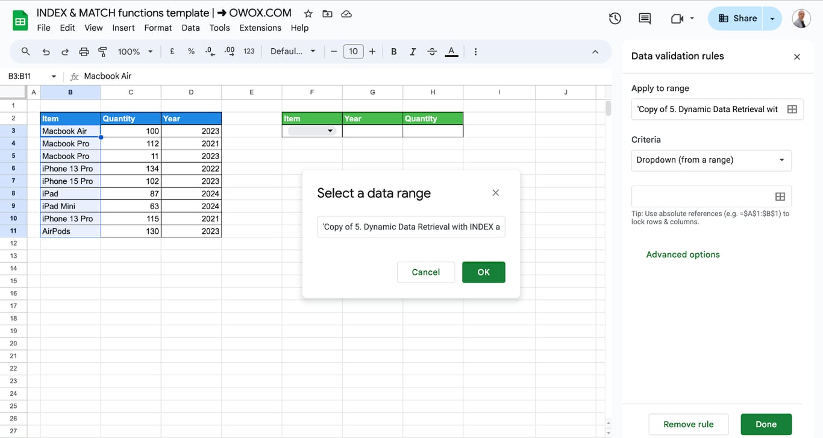Open the File menu
The width and height of the screenshot is (823, 438).
point(43,28)
